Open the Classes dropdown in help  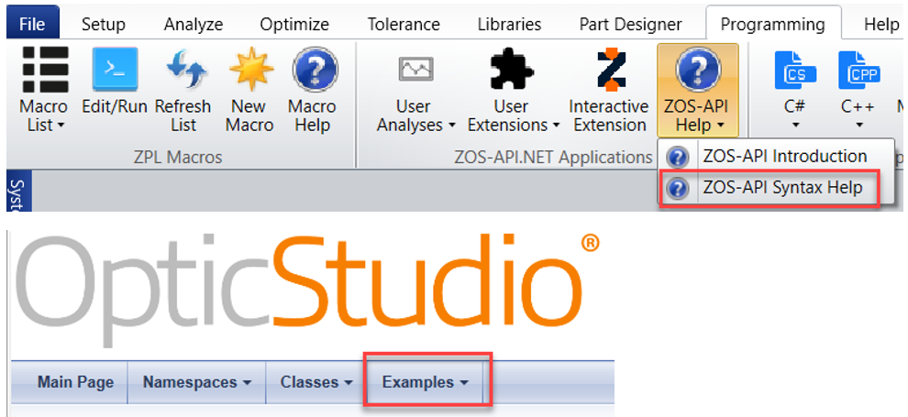(x=316, y=382)
